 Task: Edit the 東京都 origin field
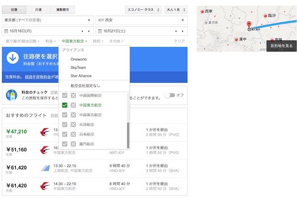[48, 20]
